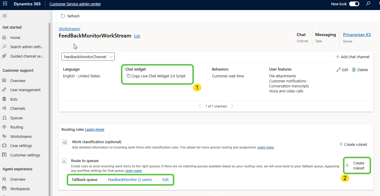Click the sidebar vertical scrollbar

(x=50, y=89)
